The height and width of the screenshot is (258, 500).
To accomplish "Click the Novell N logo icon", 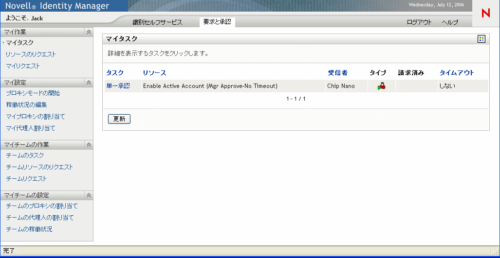I will click(x=486, y=13).
